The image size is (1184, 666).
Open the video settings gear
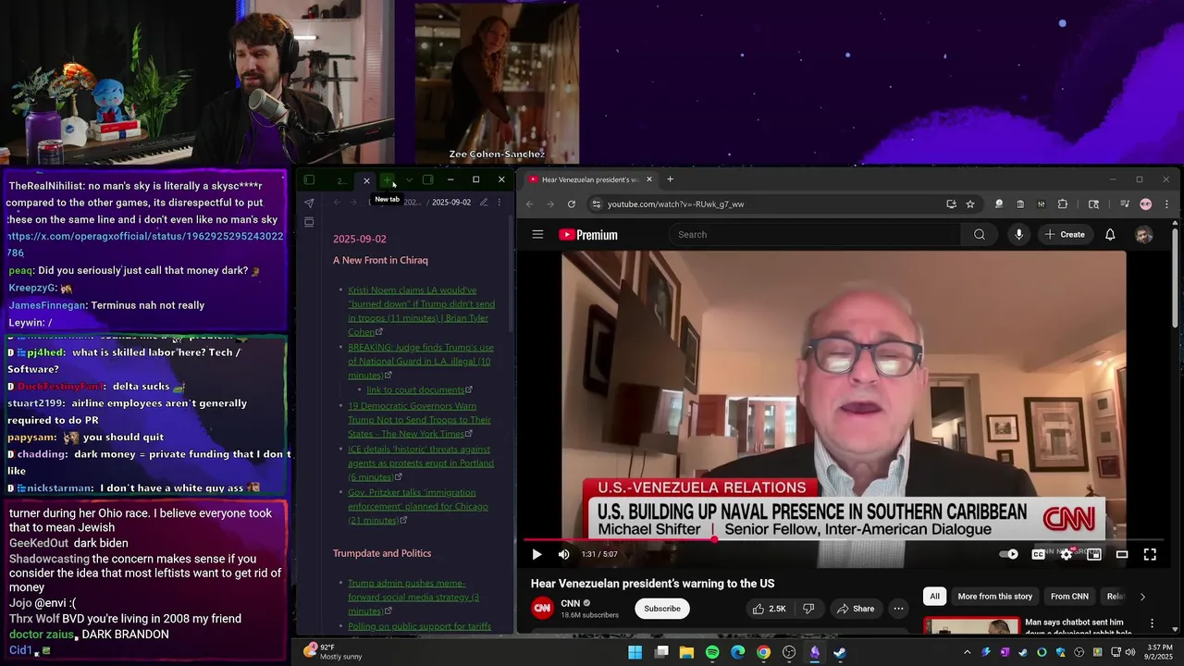point(1067,554)
